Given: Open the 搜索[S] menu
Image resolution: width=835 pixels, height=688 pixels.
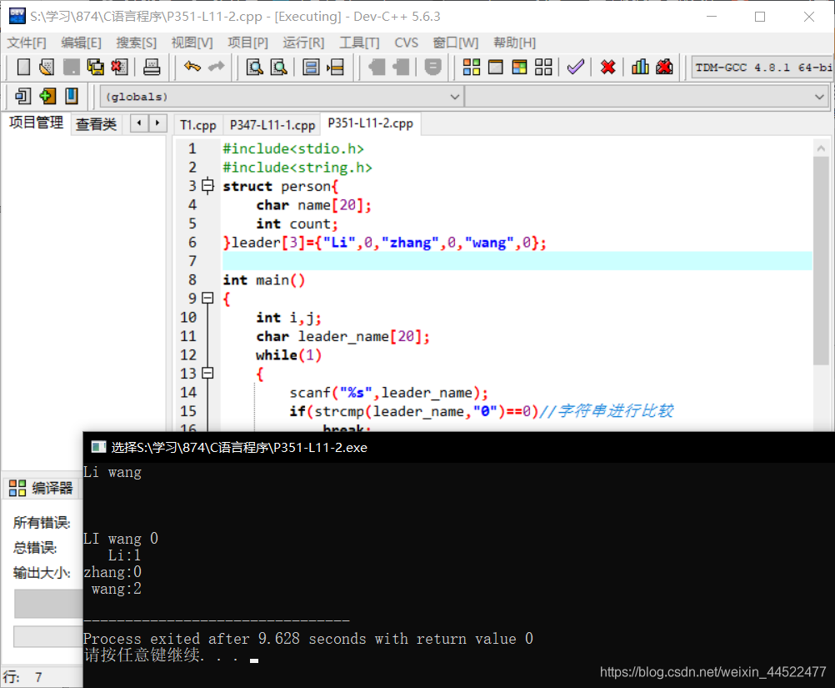Looking at the screenshot, I should pyautogui.click(x=137, y=43).
